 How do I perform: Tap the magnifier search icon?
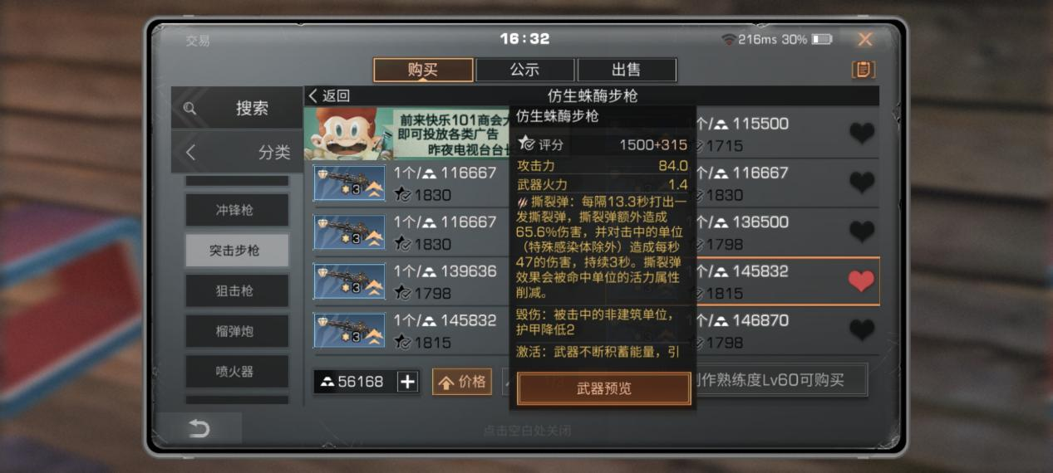tap(190, 108)
